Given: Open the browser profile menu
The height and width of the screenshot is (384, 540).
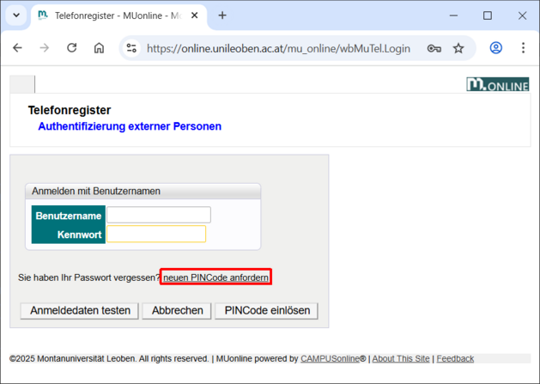Looking at the screenshot, I should click(496, 48).
